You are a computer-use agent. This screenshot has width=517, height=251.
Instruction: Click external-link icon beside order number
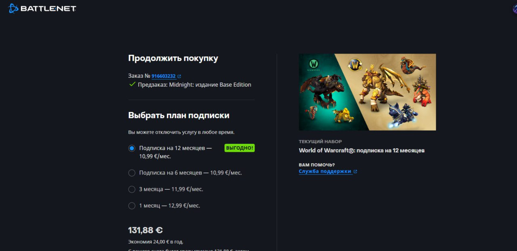pos(179,76)
